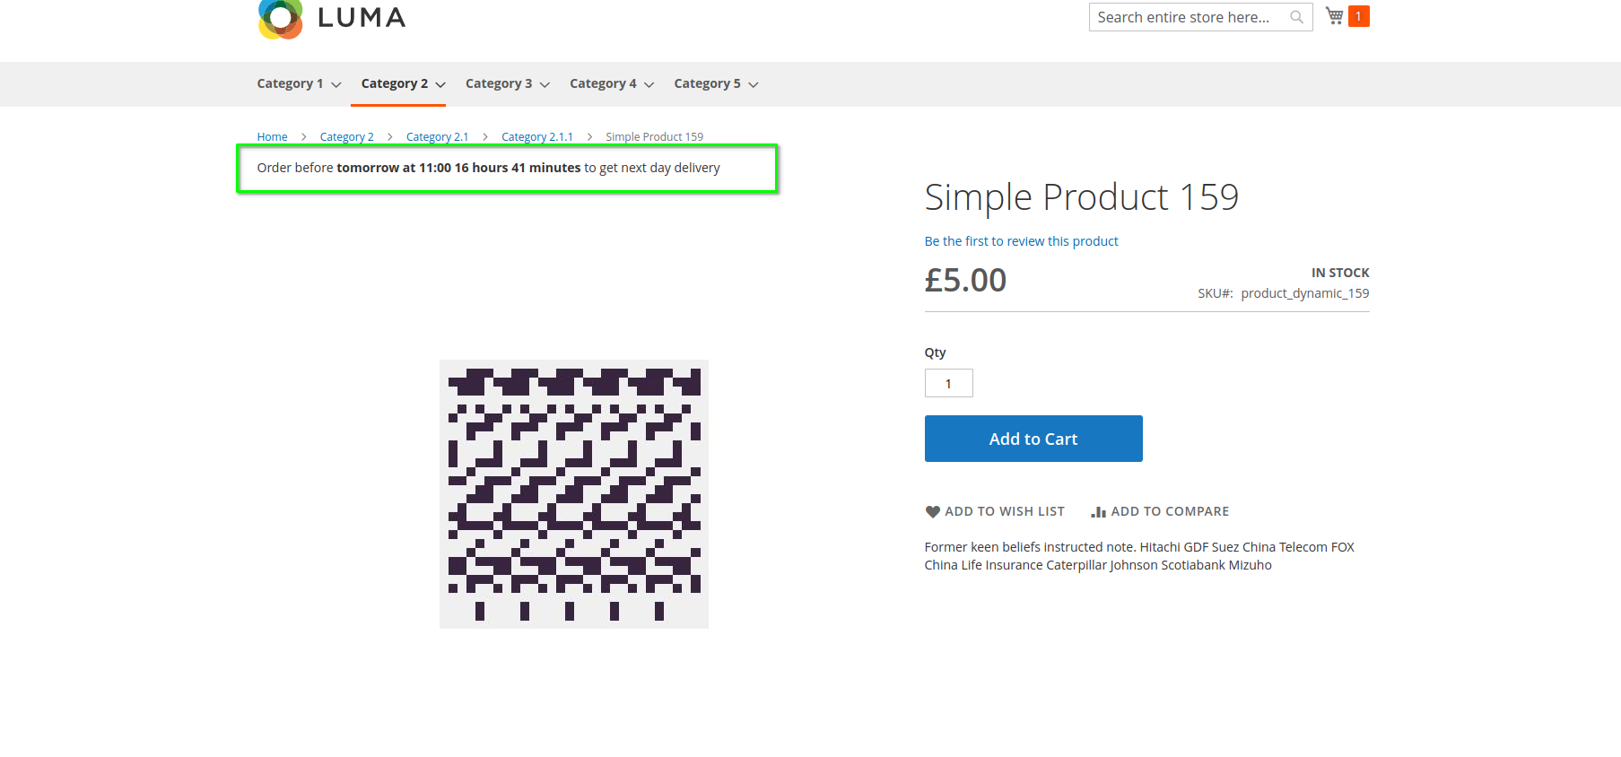Click the orange cart item counter badge
Image resolution: width=1621 pixels, height=757 pixels.
click(1358, 16)
